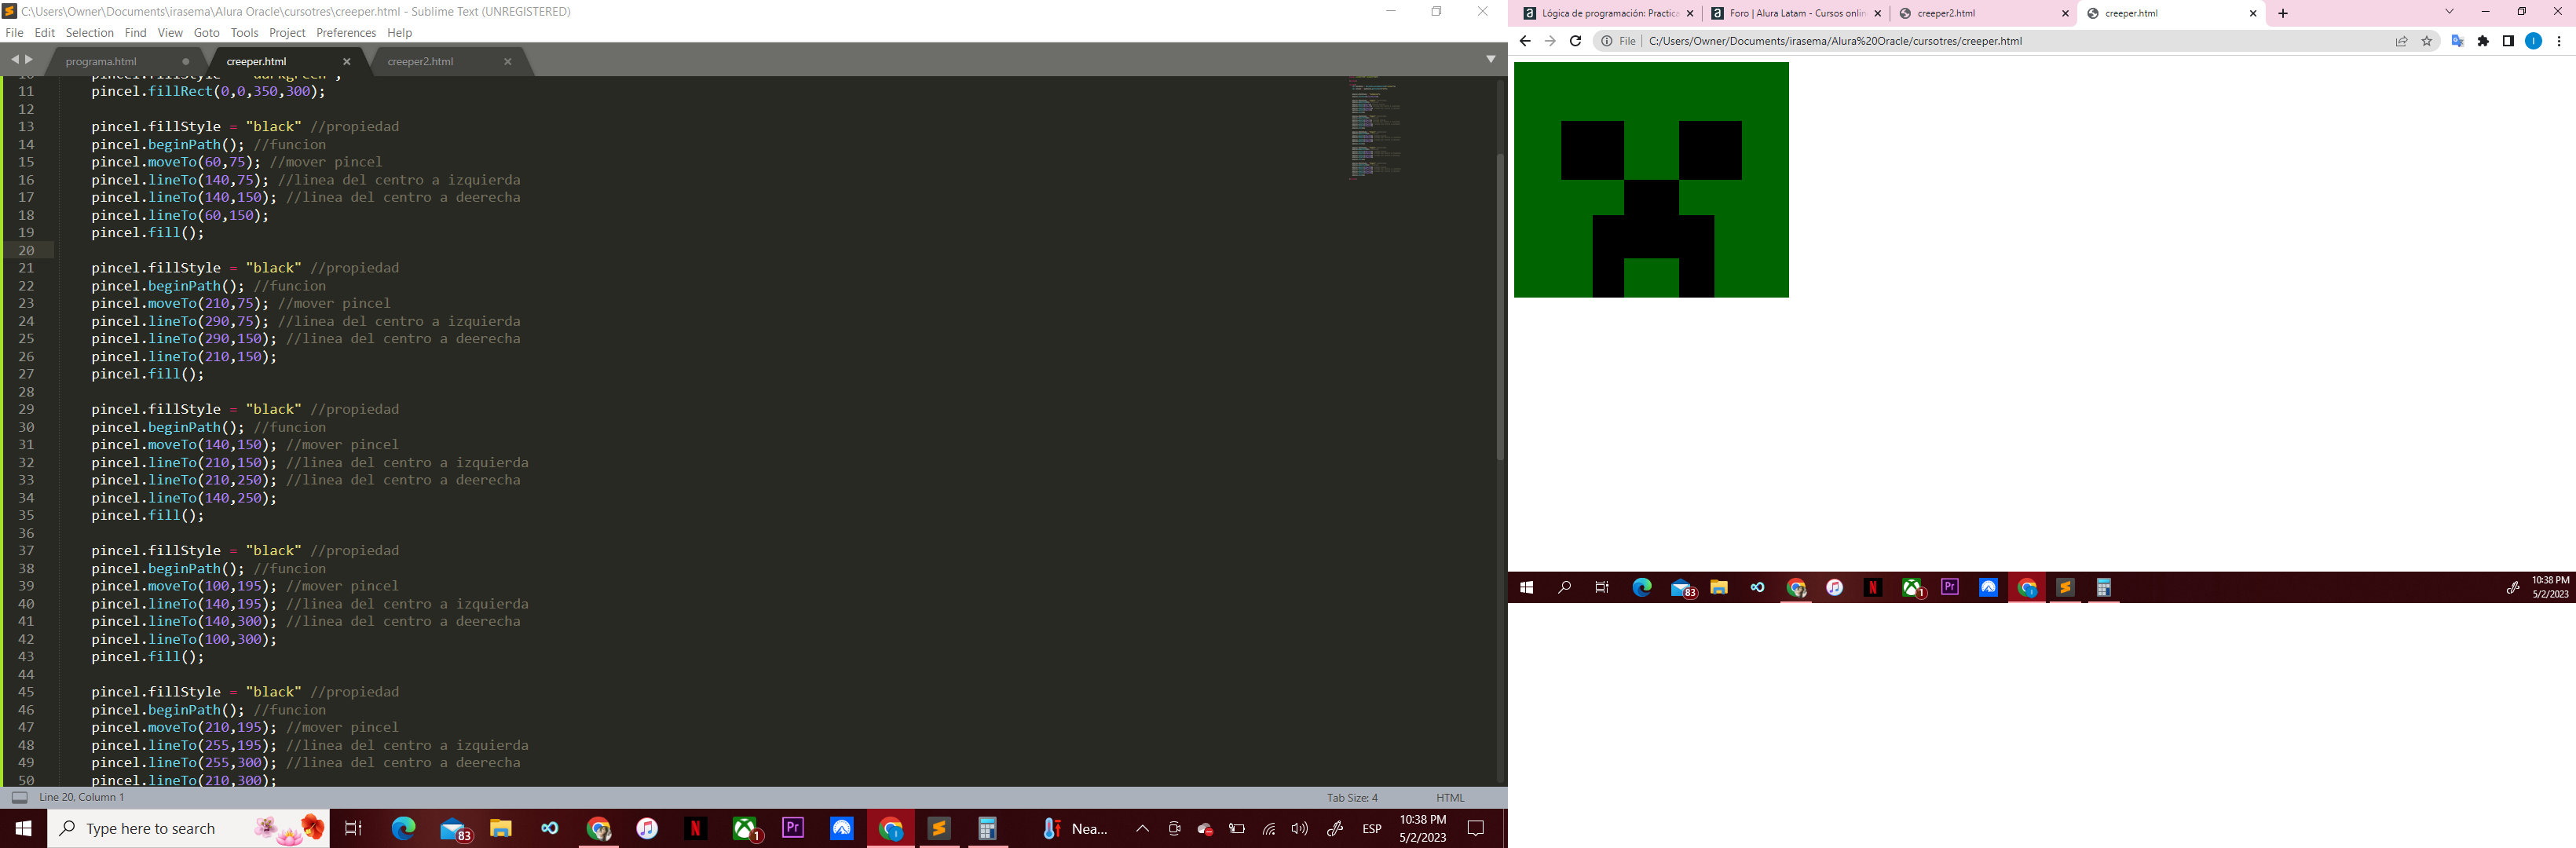
Task: Open Chrome's tab search dropdown arrow
Action: pyautogui.click(x=2449, y=11)
